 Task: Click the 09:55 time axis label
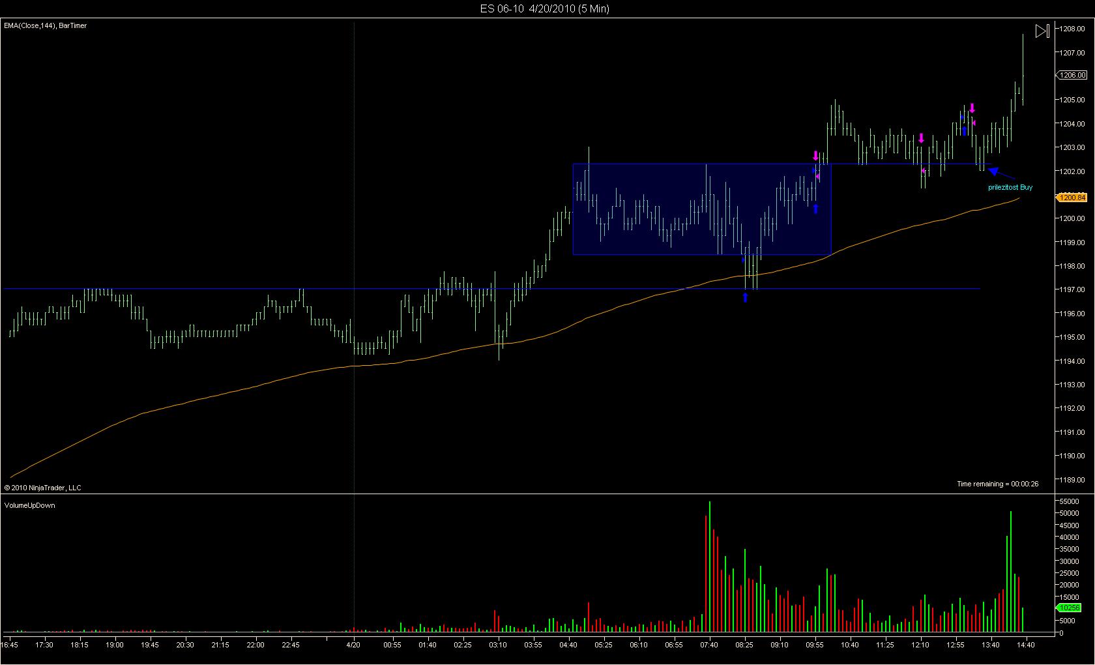click(815, 645)
